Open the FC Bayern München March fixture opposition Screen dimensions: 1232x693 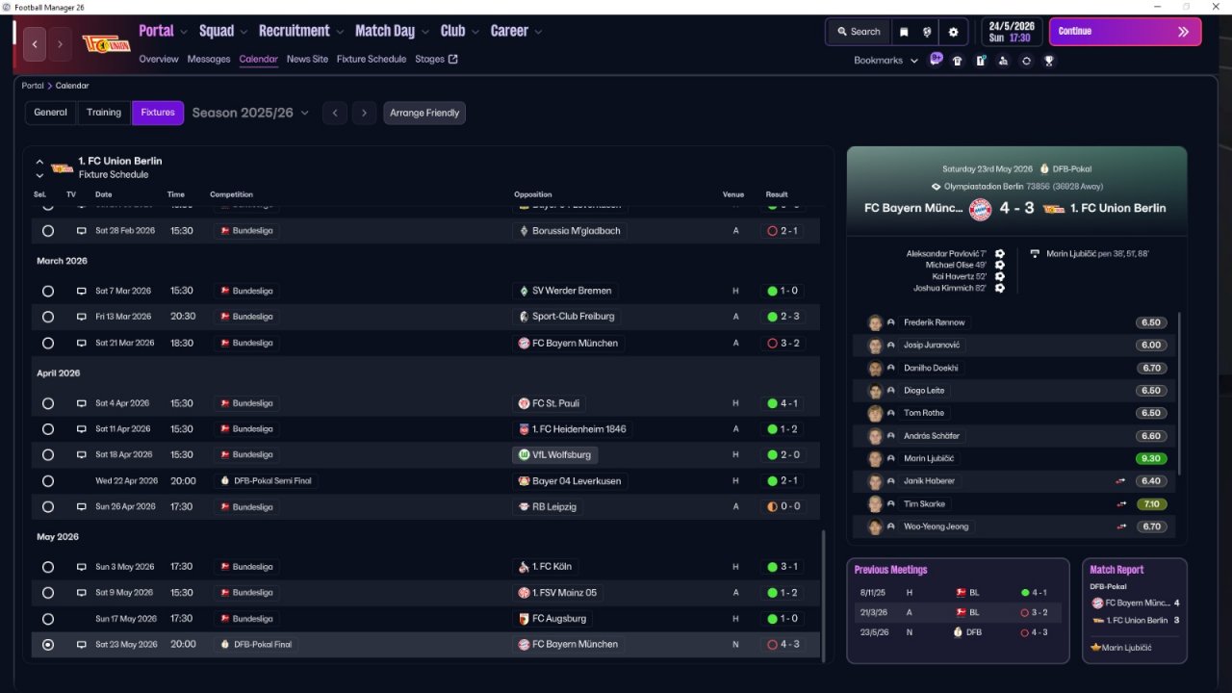tap(570, 344)
